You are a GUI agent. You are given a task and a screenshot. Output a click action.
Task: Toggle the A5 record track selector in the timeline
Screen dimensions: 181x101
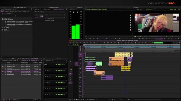coord(80,55)
